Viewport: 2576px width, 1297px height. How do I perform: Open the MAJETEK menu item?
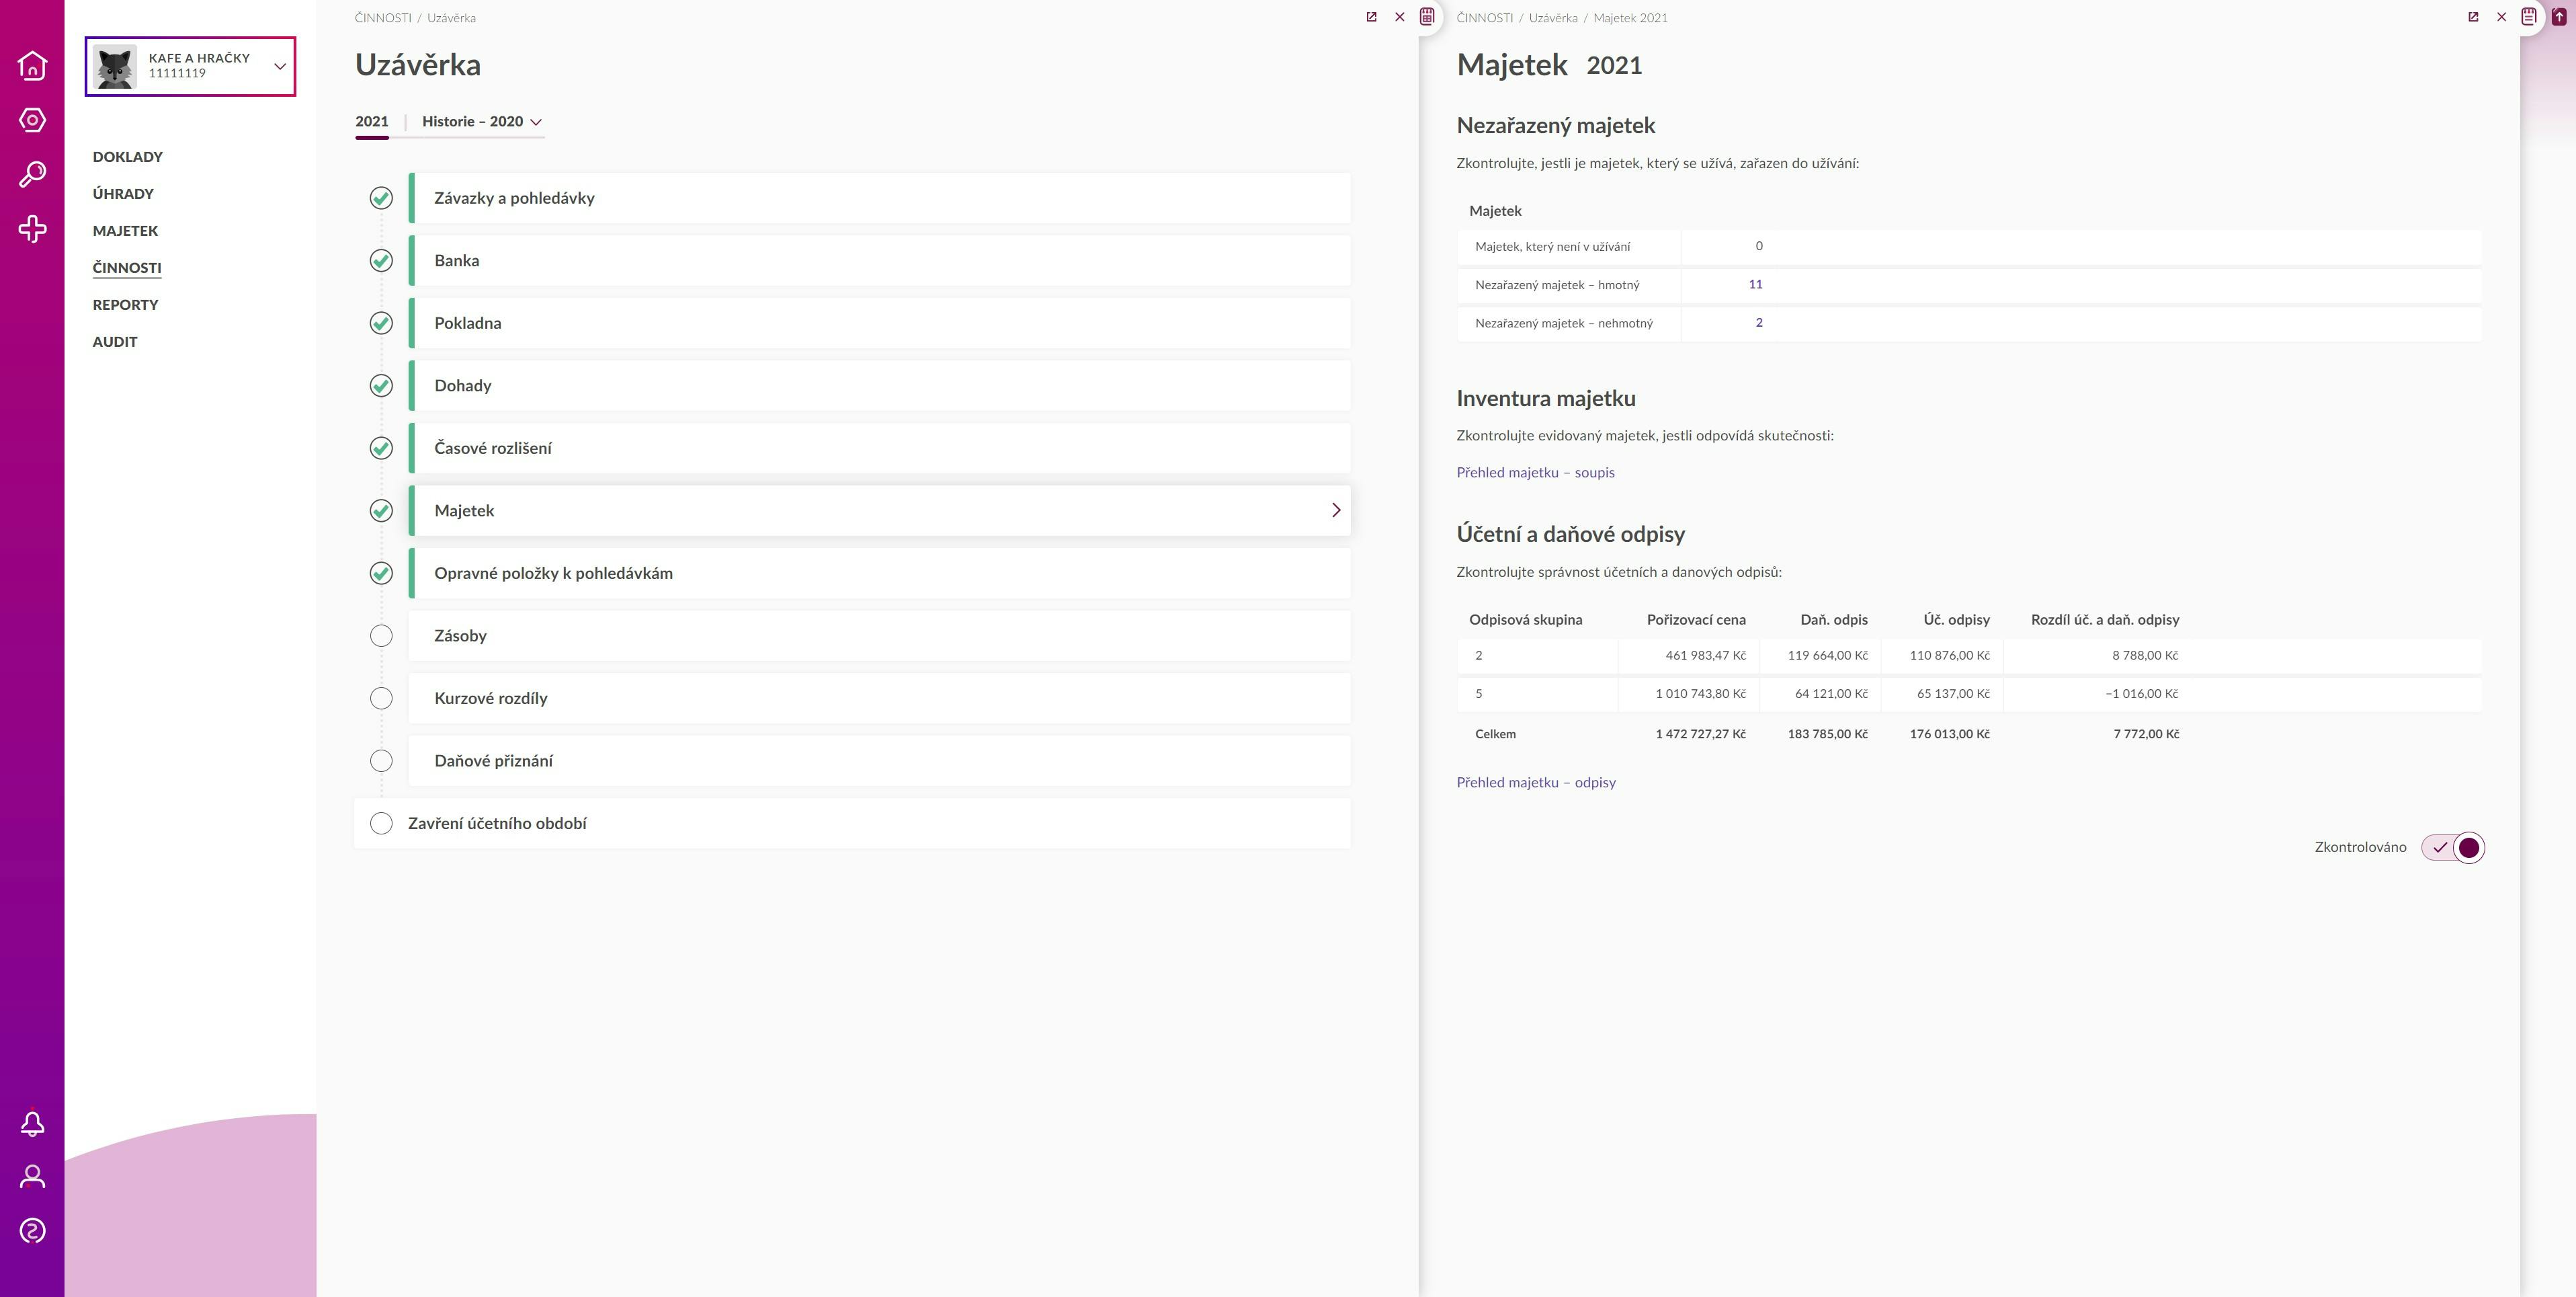pyautogui.click(x=125, y=231)
